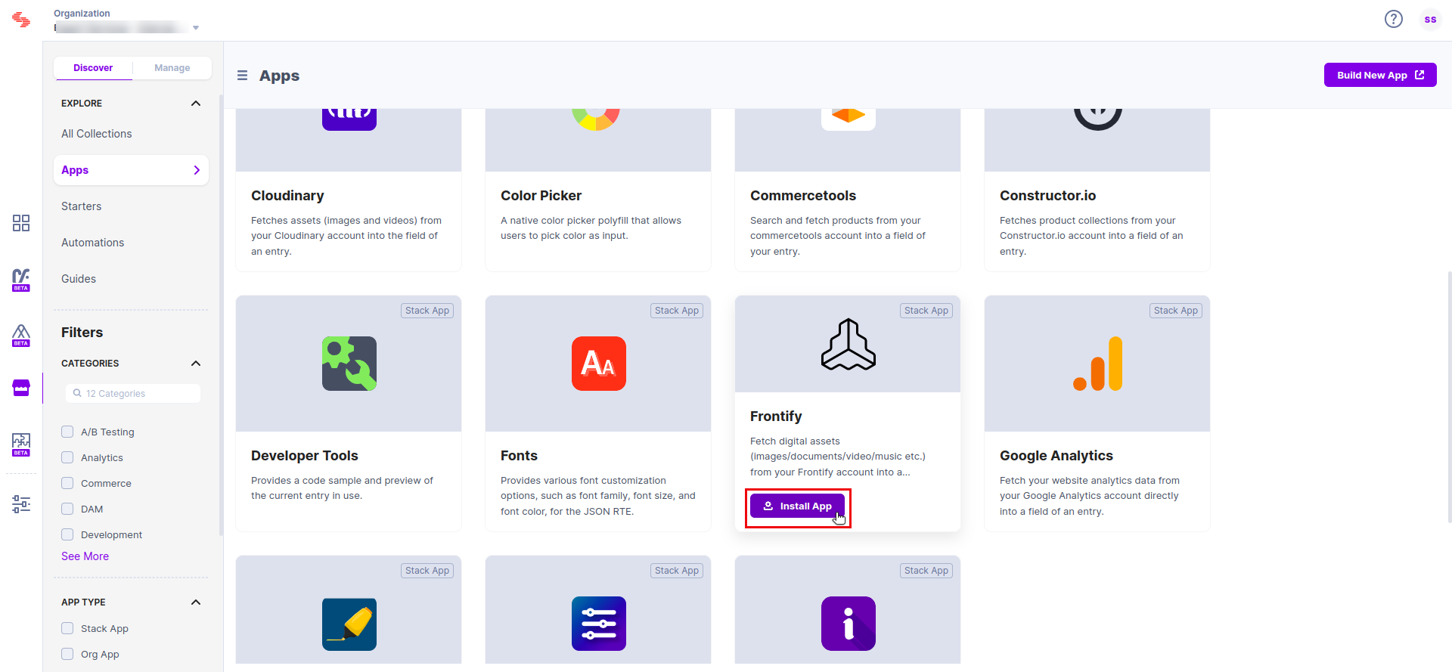1452x672 pixels.
Task: Open Automations in the Explore list
Action: [93, 243]
